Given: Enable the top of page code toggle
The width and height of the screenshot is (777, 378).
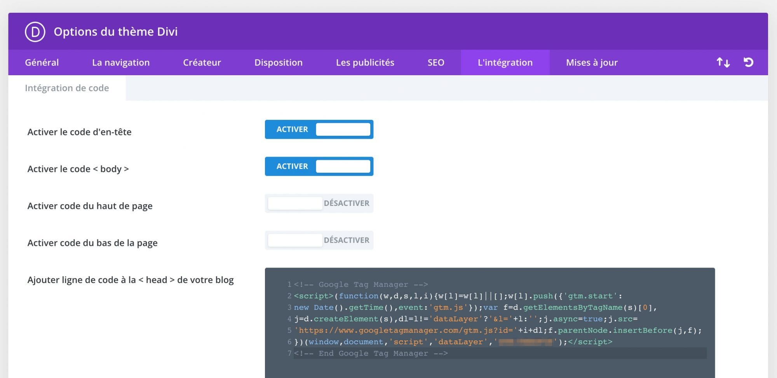Looking at the screenshot, I should [319, 203].
